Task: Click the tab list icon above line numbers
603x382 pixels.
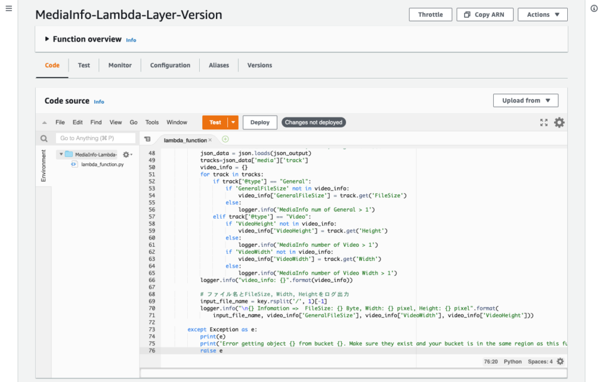Action: click(146, 138)
